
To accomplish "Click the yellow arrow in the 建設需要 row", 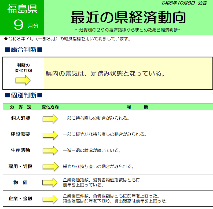I will click(50, 135).
